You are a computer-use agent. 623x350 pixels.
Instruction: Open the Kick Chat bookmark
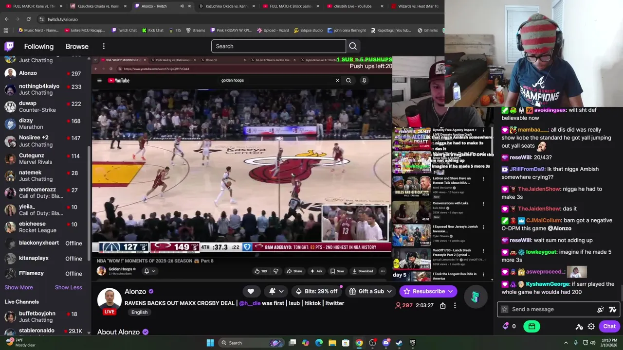click(152, 30)
